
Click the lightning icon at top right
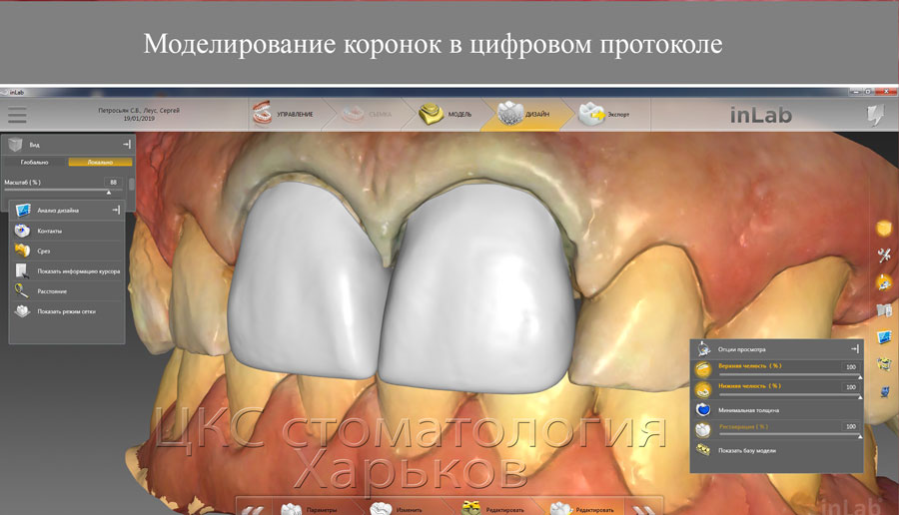pos(875,115)
